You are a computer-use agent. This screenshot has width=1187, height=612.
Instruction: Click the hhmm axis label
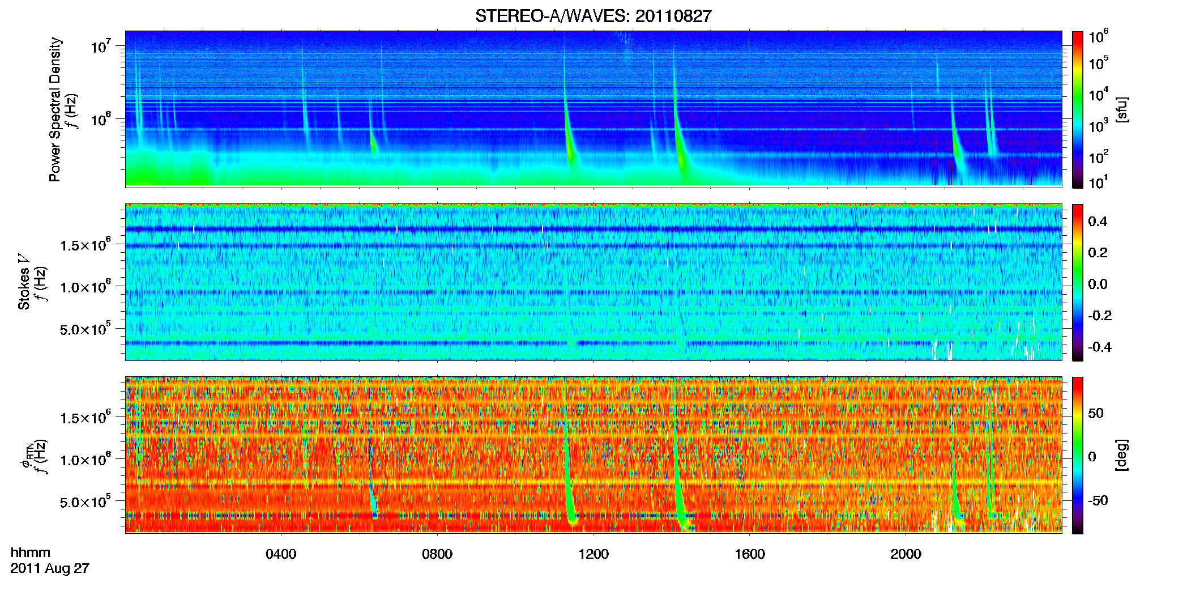(31, 552)
